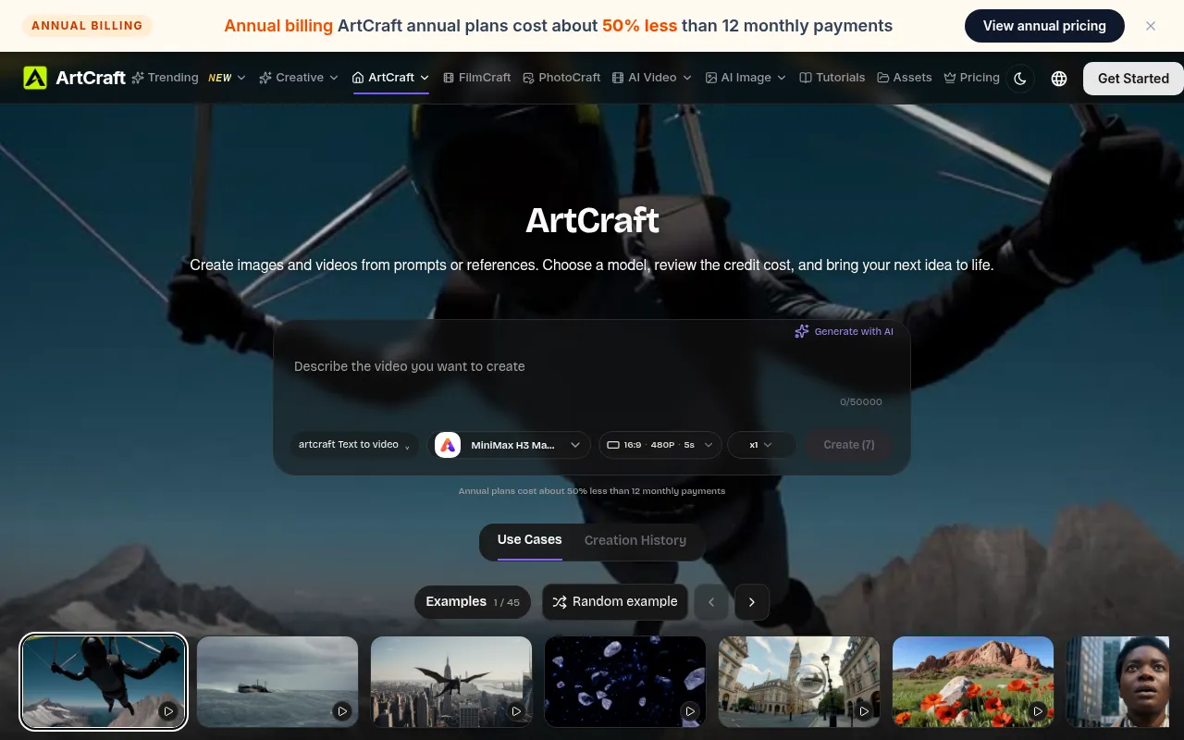
Task: Click the MiniMax model logo icon
Action: [x=448, y=445]
